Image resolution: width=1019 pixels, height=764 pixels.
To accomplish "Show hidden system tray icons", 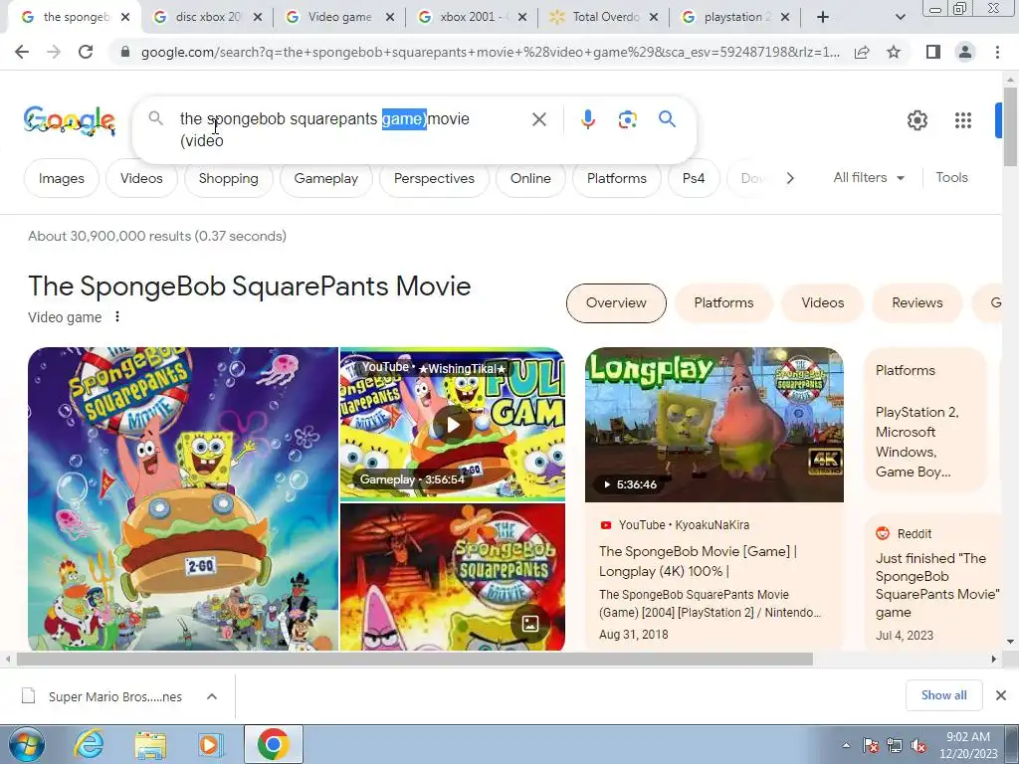I will coord(846,745).
